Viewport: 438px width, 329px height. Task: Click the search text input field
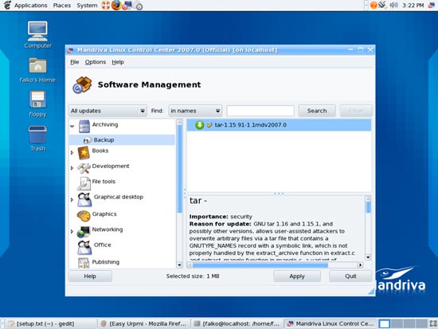(260, 111)
